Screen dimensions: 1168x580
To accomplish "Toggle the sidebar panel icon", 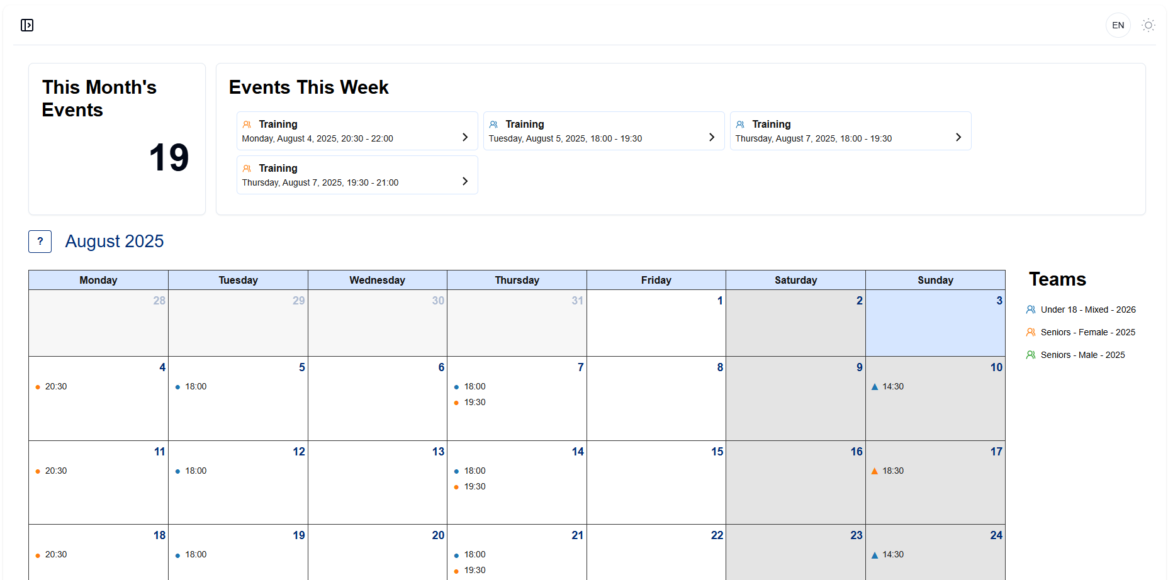I will (27, 25).
